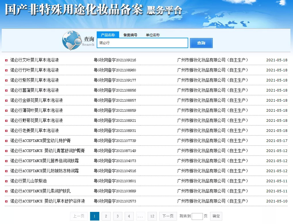This screenshot has width=293, height=224.
Task: Switch to the 备案编号 search tab
Action: [130, 35]
